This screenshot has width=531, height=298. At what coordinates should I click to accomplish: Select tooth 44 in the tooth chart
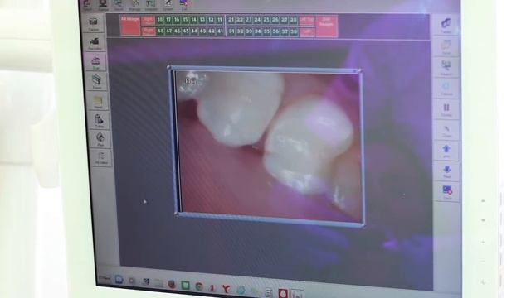click(x=194, y=31)
